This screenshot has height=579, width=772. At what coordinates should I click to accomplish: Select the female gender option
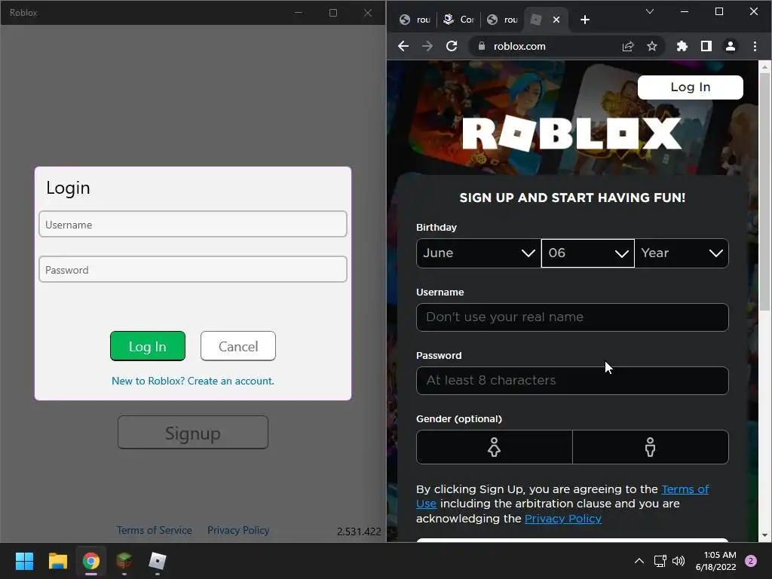[x=495, y=447]
